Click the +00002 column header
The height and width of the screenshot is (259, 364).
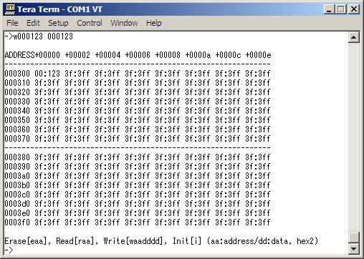pos(77,55)
